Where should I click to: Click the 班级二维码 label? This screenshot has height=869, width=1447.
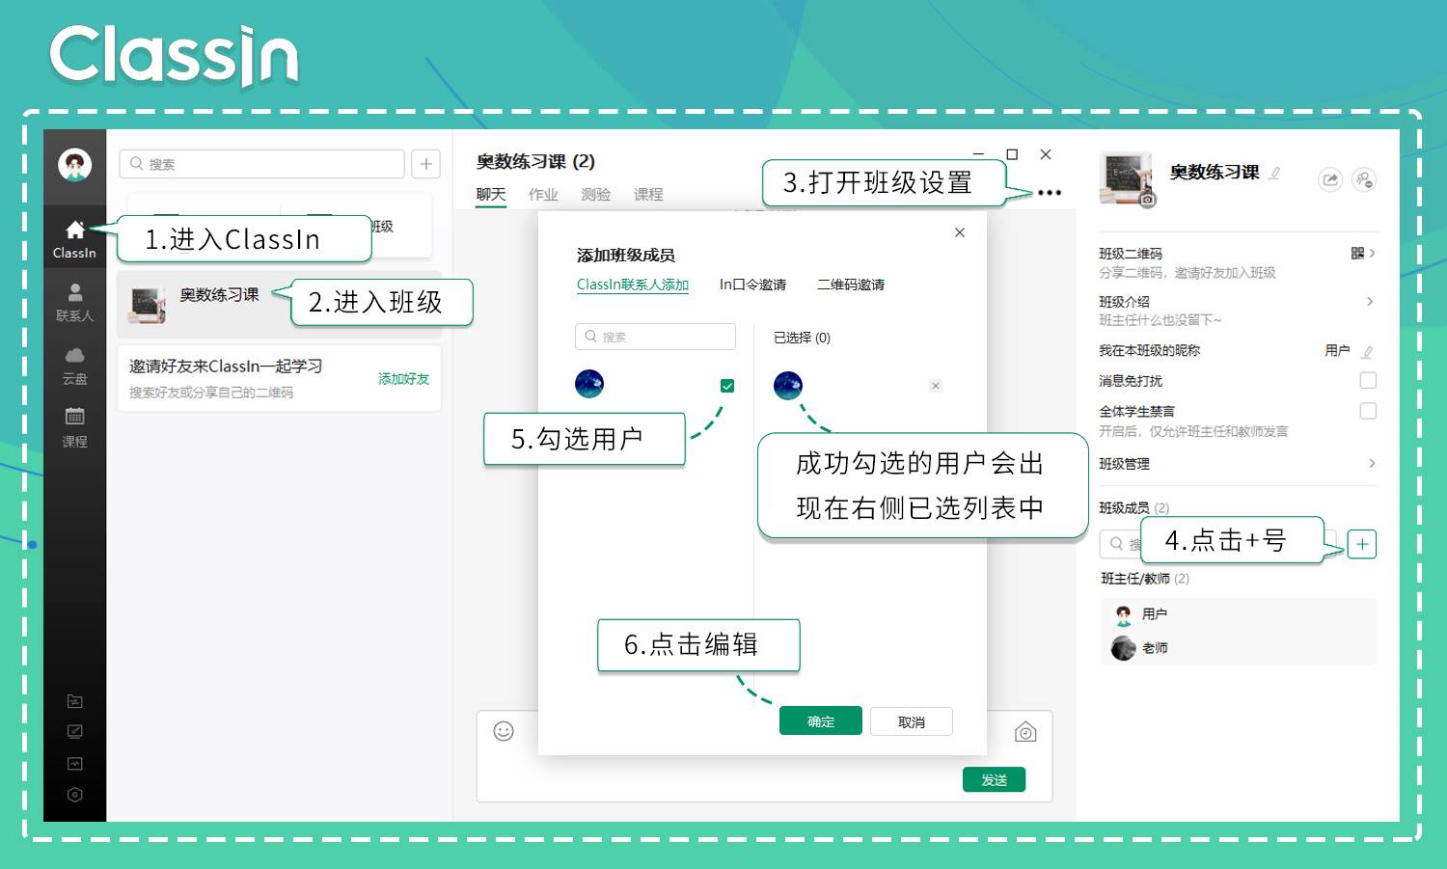(x=1131, y=254)
